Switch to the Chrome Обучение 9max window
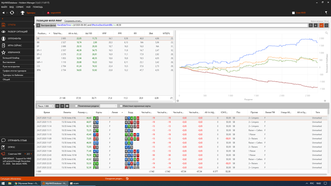331x186 pixels. (x=26, y=184)
